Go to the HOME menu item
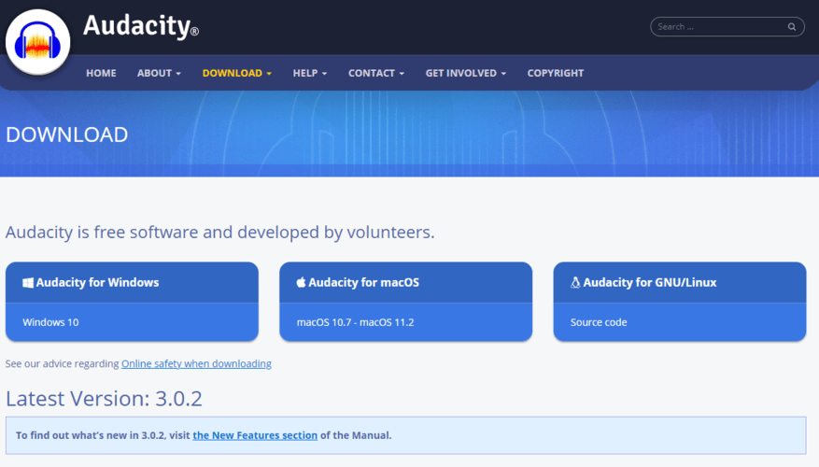 (x=102, y=73)
